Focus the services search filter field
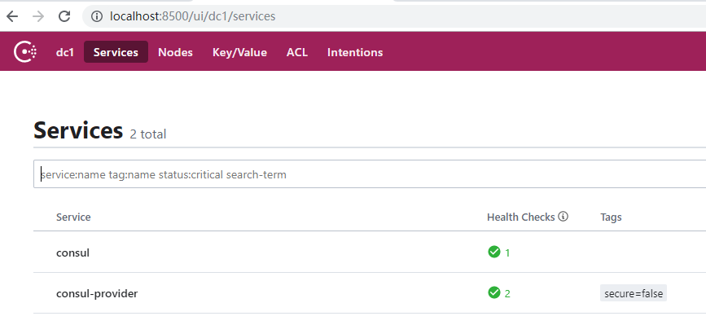 tap(369, 173)
